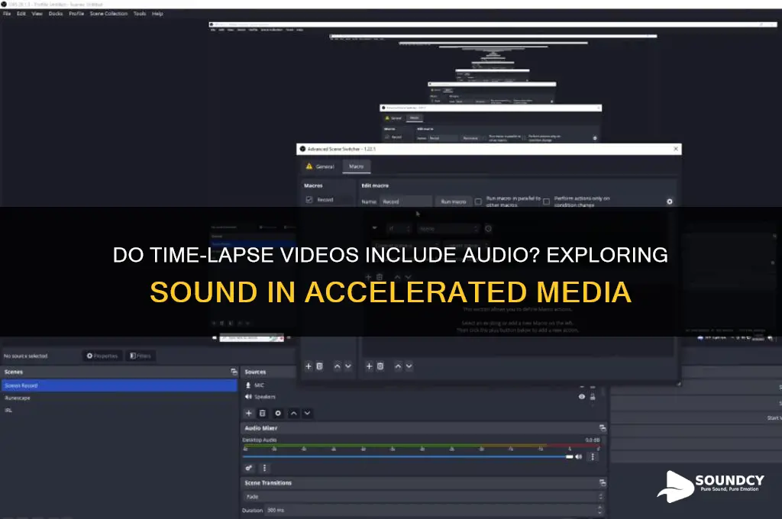This screenshot has width=782, height=519.
Task: Move the macro down in the Macros list
Action: click(348, 366)
